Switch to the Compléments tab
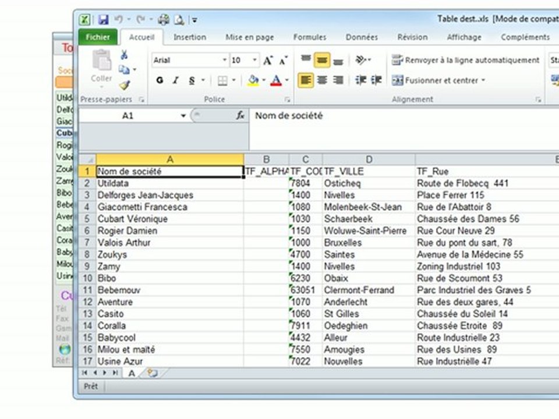This screenshot has height=419, width=559. [525, 37]
